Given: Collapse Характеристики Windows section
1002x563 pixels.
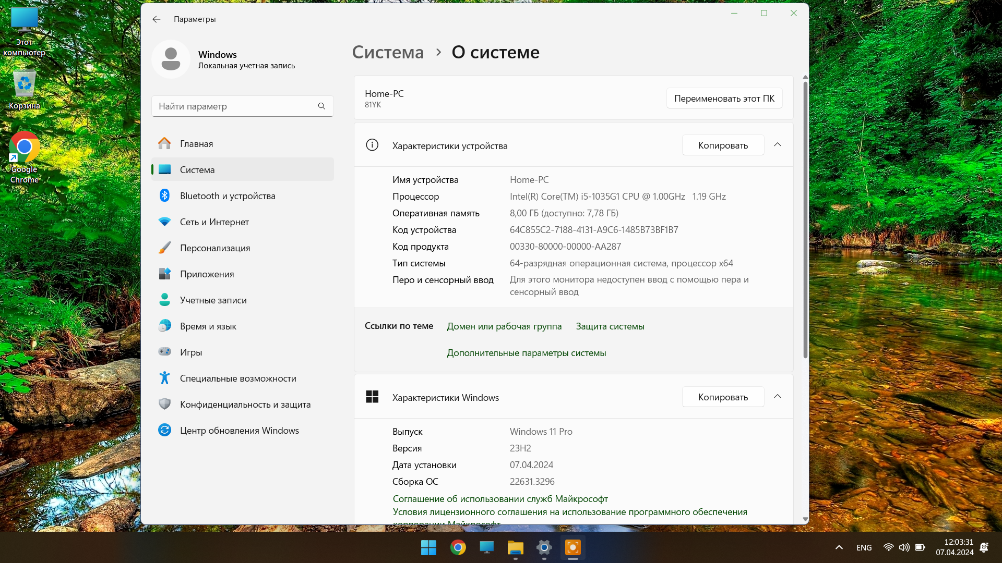Looking at the screenshot, I should click(777, 397).
